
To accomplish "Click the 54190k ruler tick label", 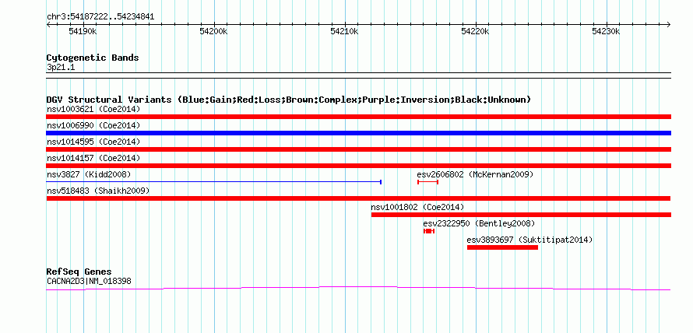I will click(83, 31).
